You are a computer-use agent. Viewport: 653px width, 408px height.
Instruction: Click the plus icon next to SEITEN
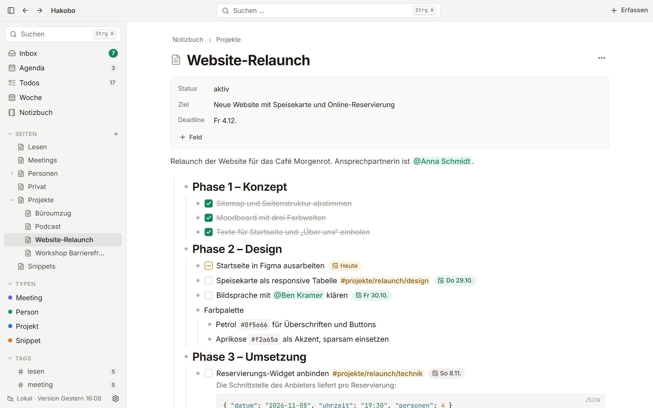click(x=116, y=134)
